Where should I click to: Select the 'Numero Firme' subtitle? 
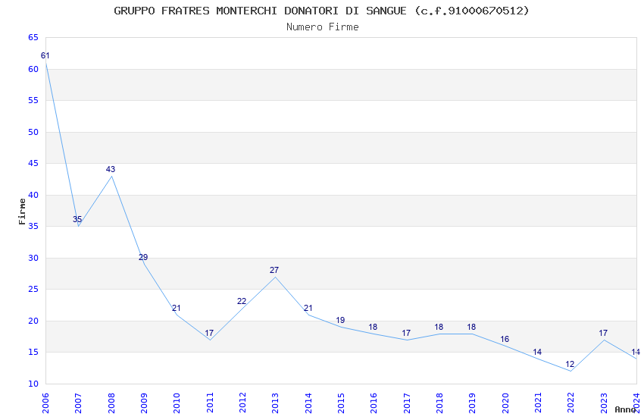323,27
